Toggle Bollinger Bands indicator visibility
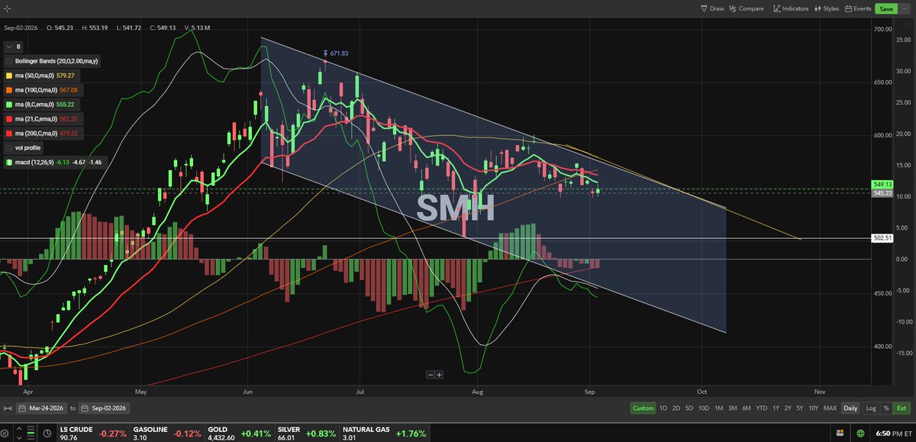This screenshot has height=442, width=916. 9,60
